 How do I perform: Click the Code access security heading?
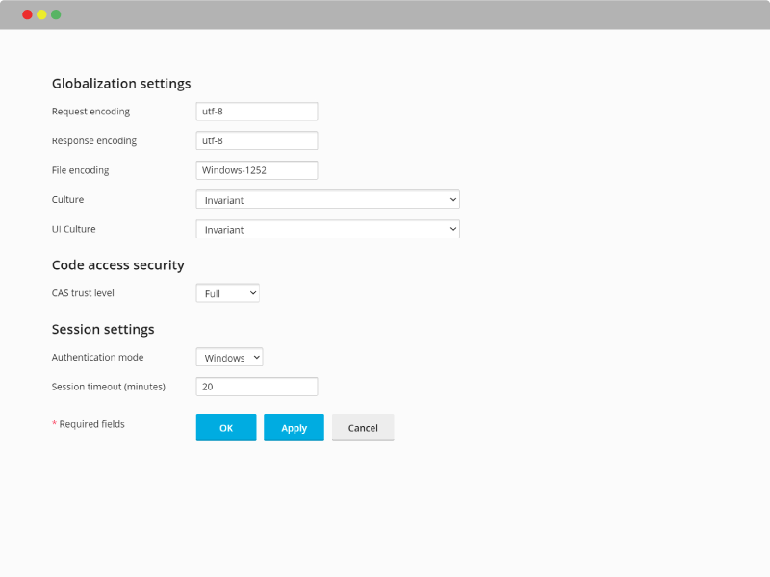tap(117, 265)
